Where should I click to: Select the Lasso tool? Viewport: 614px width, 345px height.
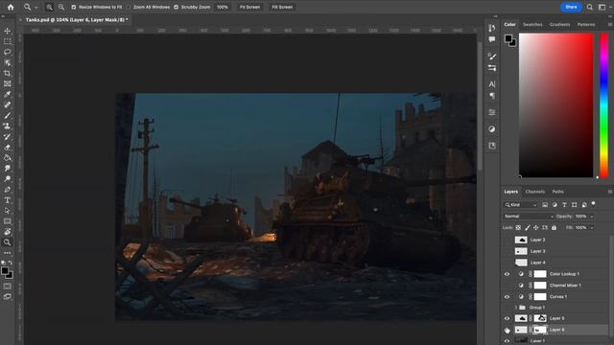point(7,52)
